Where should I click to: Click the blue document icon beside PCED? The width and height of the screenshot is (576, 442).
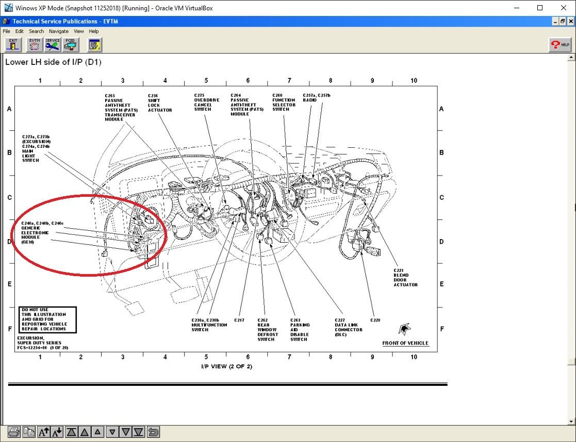tap(93, 45)
